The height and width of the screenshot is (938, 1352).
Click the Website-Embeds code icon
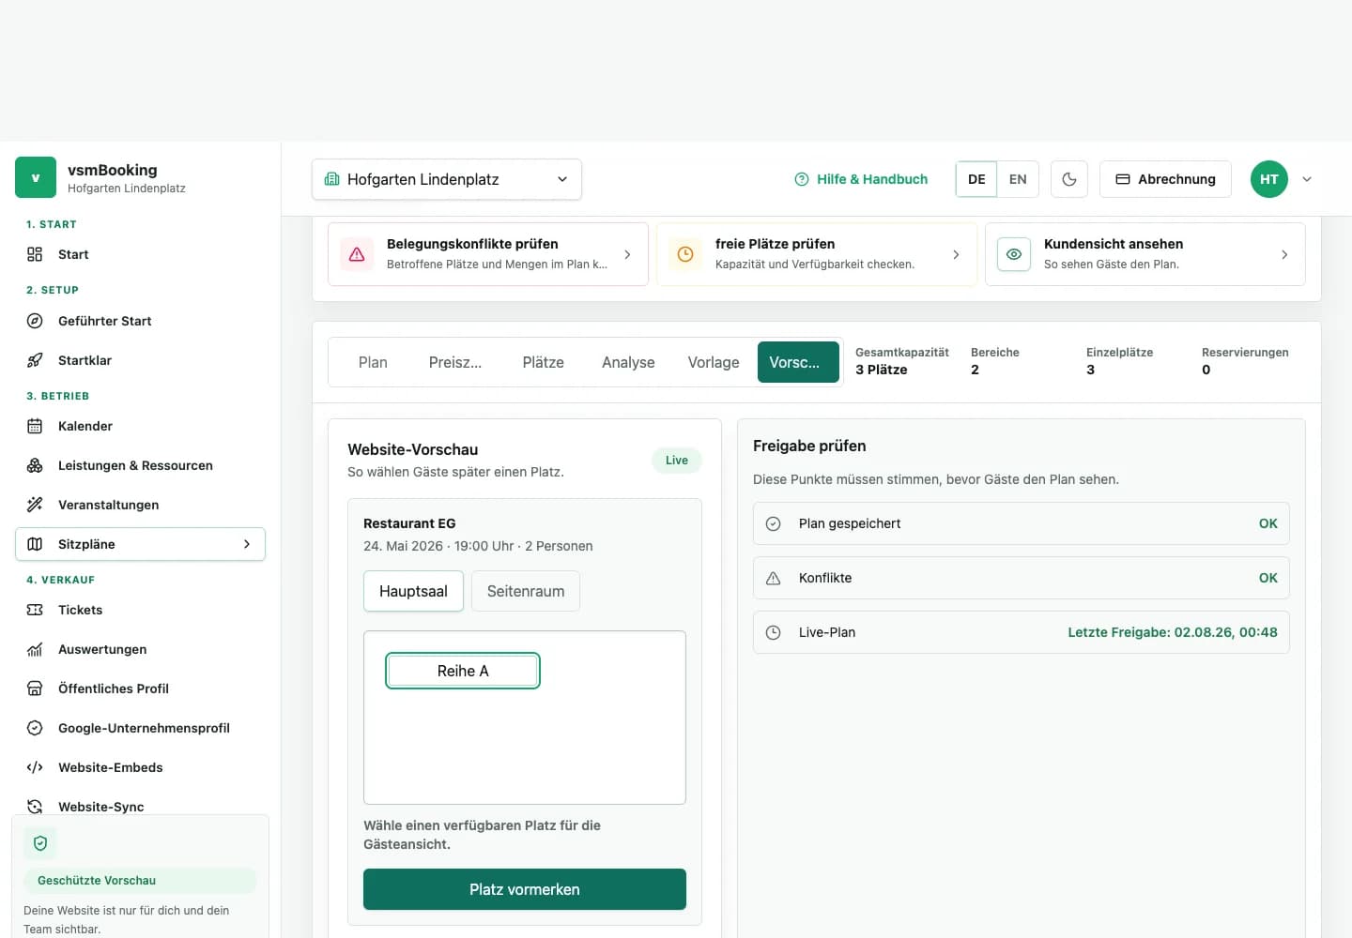(35, 767)
